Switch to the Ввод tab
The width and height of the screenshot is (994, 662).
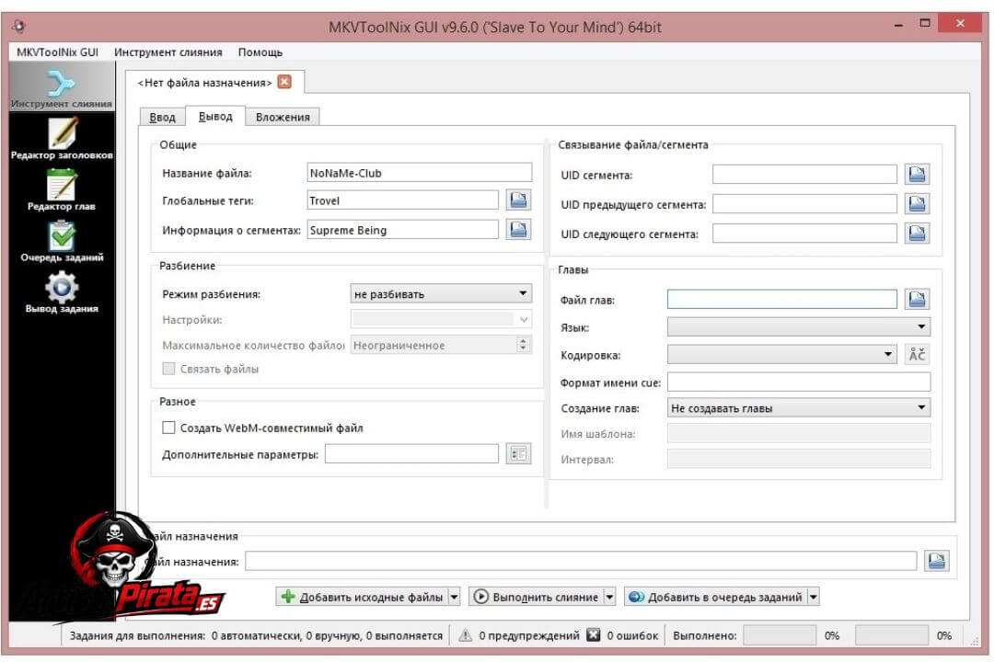pyautogui.click(x=162, y=117)
